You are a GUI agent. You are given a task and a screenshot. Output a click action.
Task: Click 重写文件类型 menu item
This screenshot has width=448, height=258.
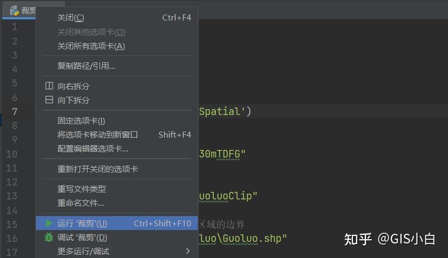pyautogui.click(x=82, y=189)
